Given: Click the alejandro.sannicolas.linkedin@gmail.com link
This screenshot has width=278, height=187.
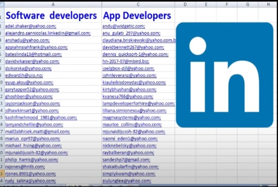Looking at the screenshot, I should point(48,33).
